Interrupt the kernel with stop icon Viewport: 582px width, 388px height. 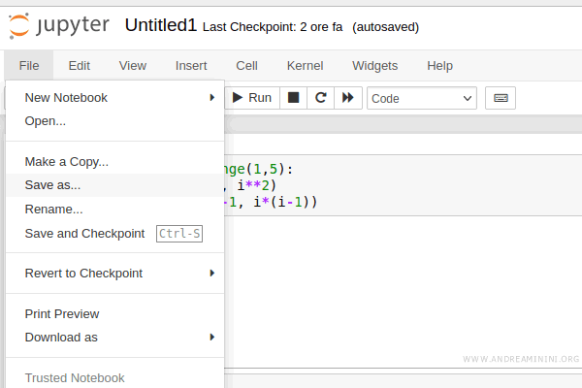point(293,98)
